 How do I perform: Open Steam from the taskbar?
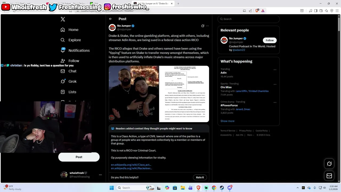coord(222,188)
